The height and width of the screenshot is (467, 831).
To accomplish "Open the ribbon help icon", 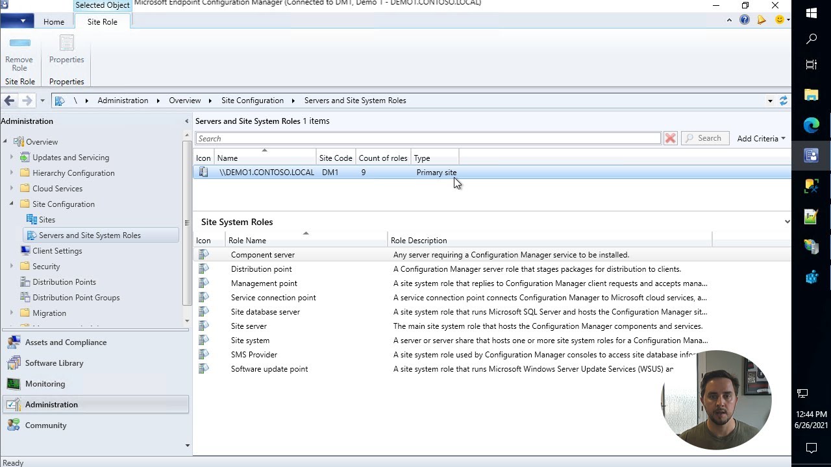I will [745, 20].
